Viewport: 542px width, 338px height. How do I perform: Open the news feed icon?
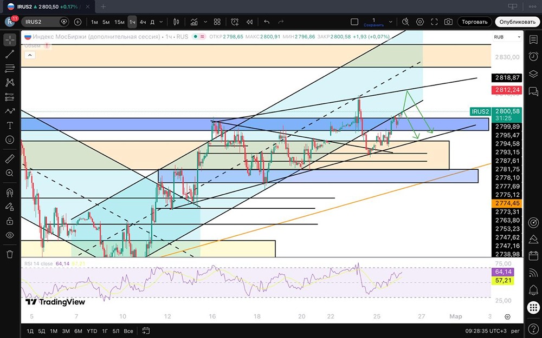[533, 273]
